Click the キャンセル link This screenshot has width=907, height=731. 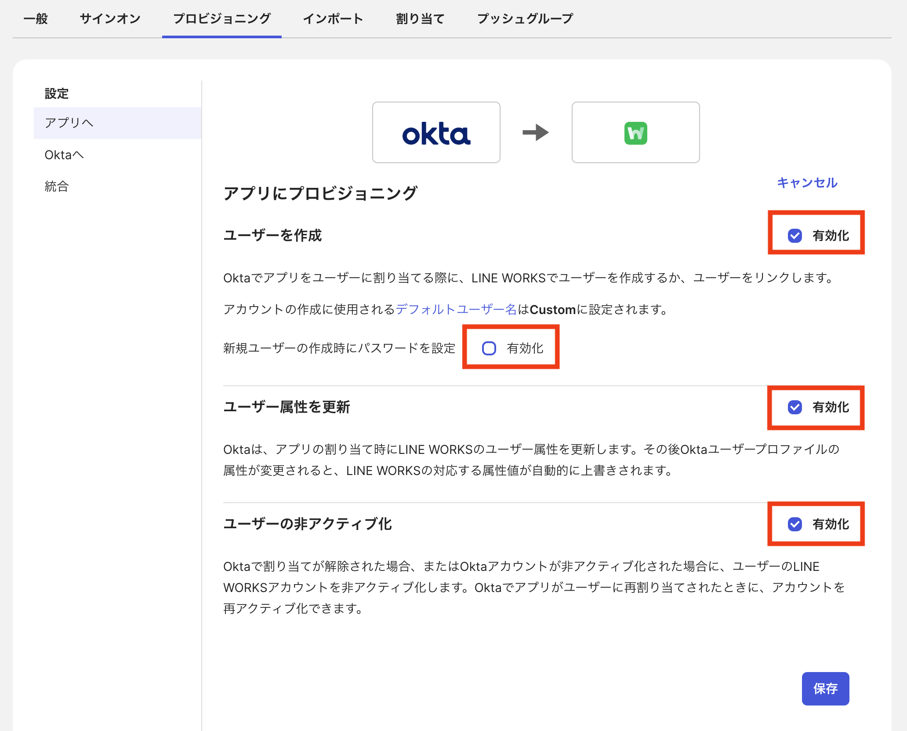807,183
